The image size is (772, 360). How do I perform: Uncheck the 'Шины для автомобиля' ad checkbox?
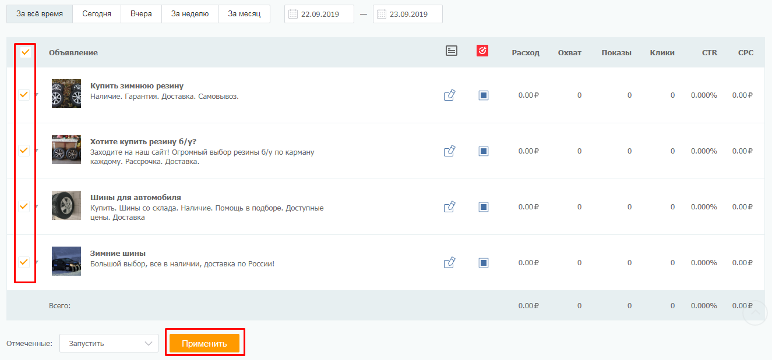point(24,206)
